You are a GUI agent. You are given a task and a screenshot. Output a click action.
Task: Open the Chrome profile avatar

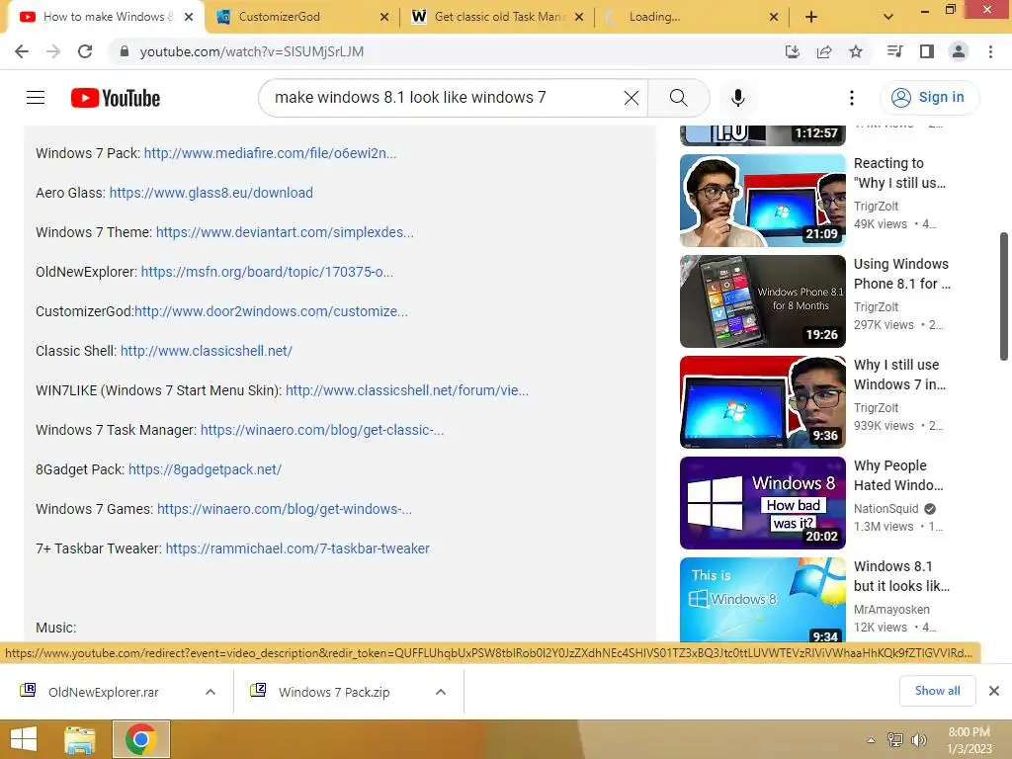[x=959, y=51]
